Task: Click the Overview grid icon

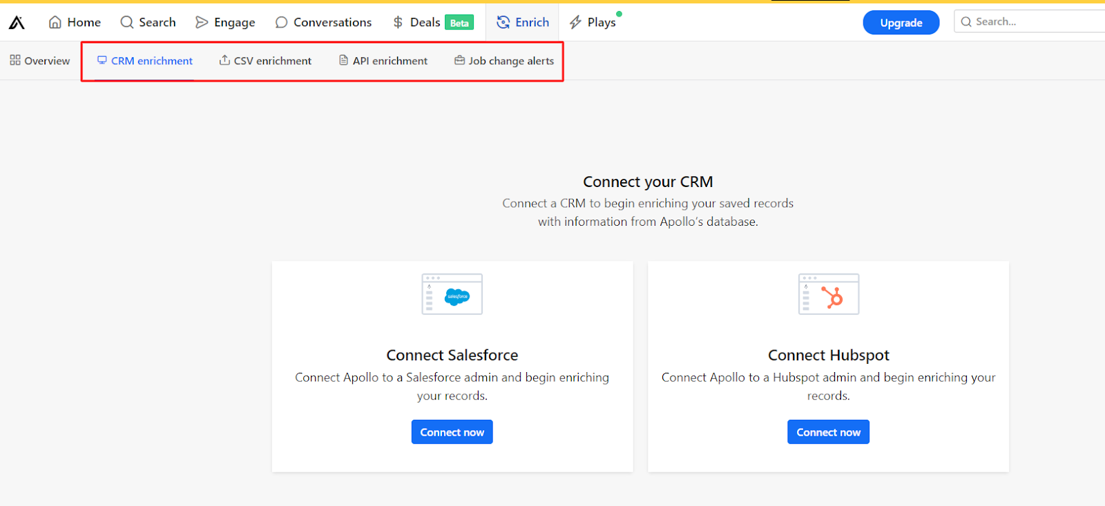Action: pos(15,60)
